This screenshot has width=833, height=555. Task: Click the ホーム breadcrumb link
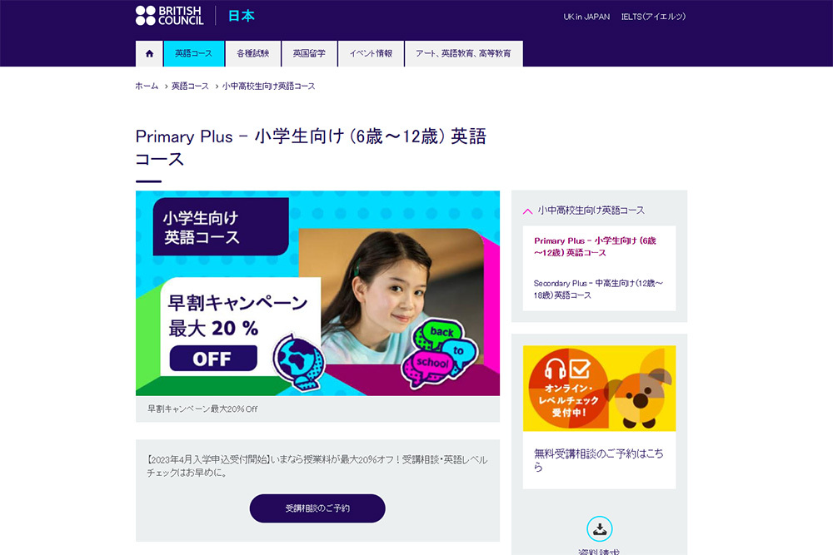147,86
